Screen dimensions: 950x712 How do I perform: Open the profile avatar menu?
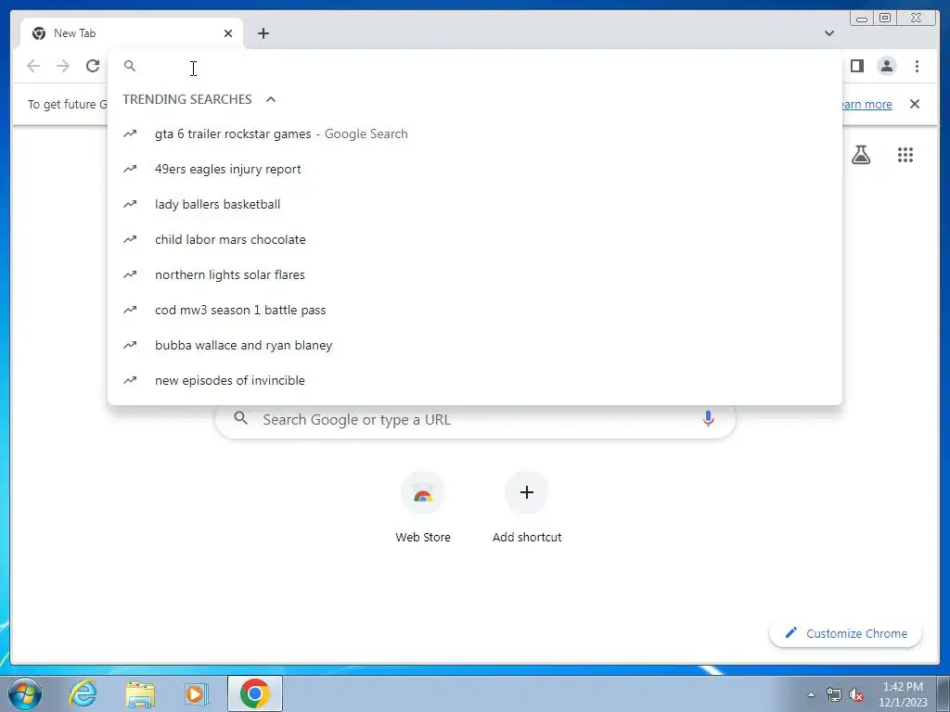(887, 66)
